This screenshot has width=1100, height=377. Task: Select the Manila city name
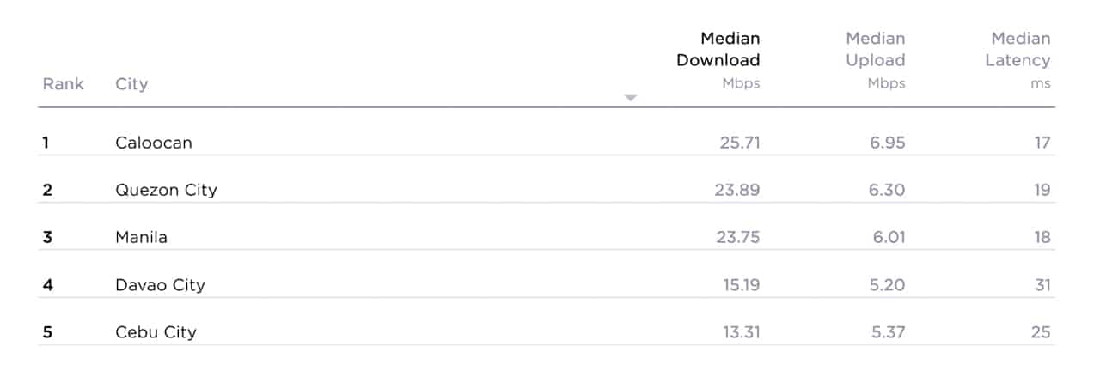pyautogui.click(x=141, y=237)
